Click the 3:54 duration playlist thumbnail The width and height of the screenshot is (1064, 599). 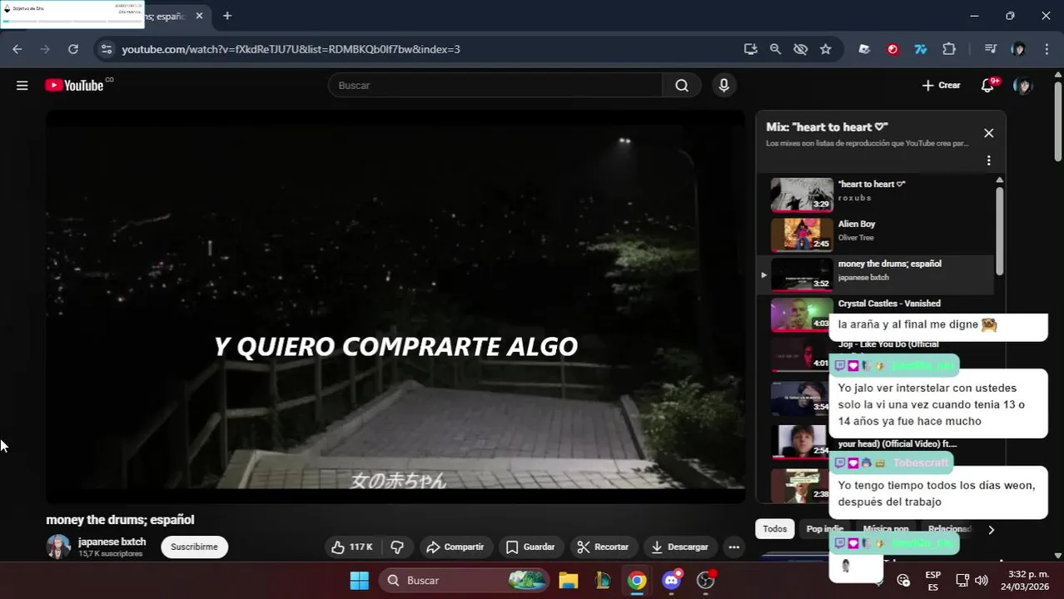[801, 398]
